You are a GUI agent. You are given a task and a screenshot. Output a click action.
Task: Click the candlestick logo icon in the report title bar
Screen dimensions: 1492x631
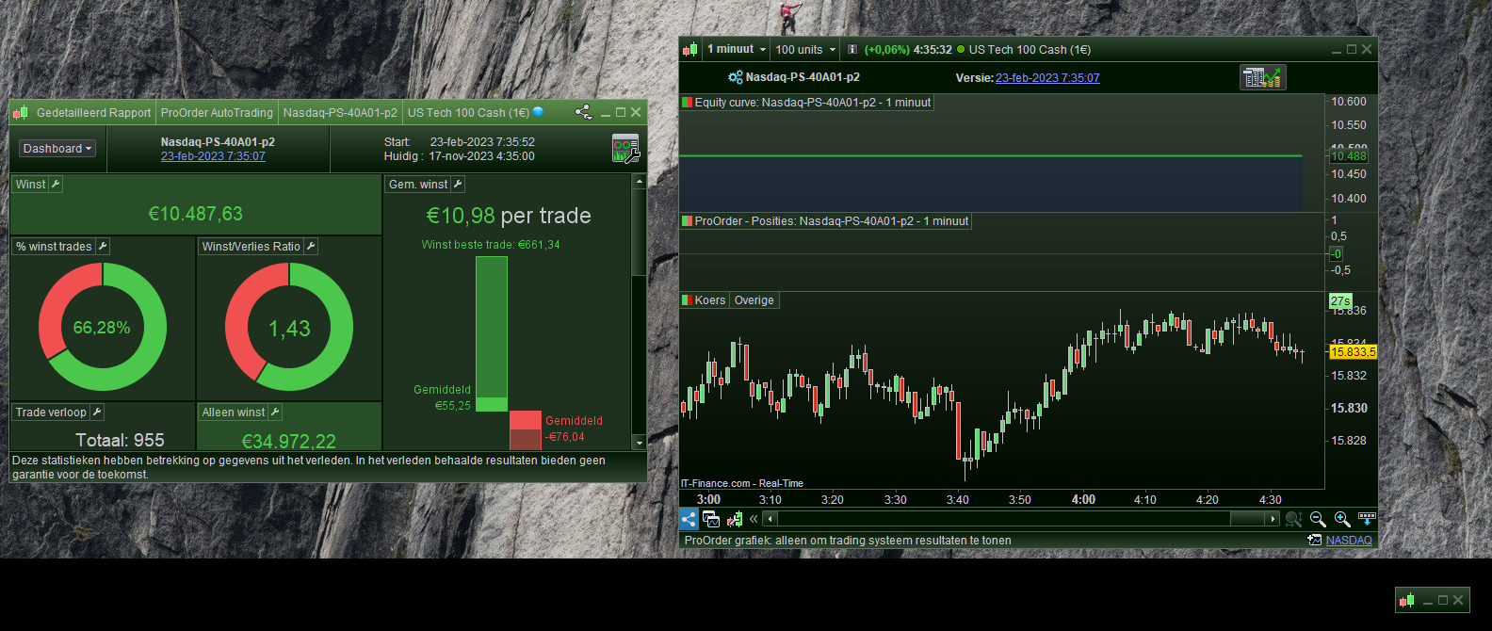coord(21,112)
